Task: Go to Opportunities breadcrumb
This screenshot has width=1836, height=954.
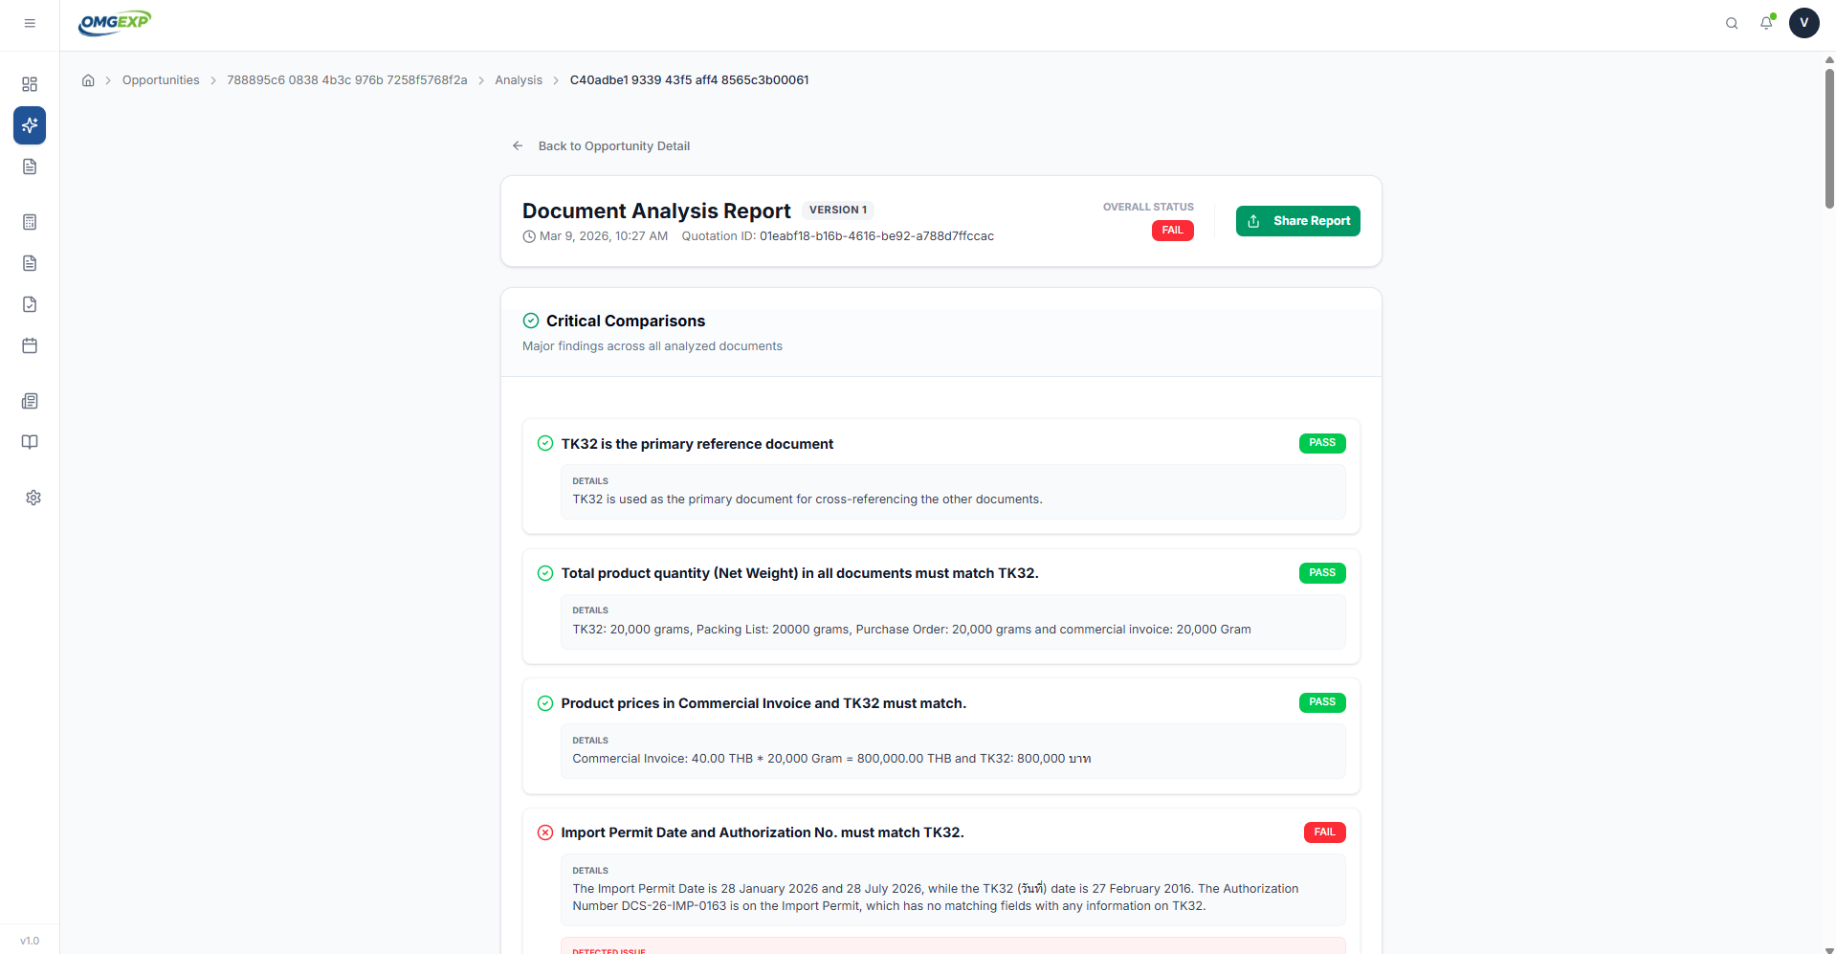Action: [x=161, y=80]
